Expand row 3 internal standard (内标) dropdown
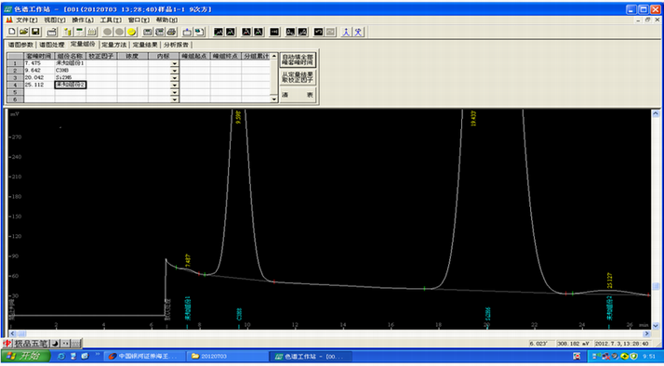664x366 pixels. (x=175, y=78)
